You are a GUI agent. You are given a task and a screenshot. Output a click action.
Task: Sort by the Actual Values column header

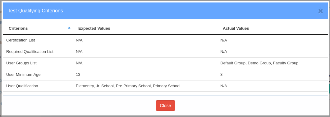point(236,28)
